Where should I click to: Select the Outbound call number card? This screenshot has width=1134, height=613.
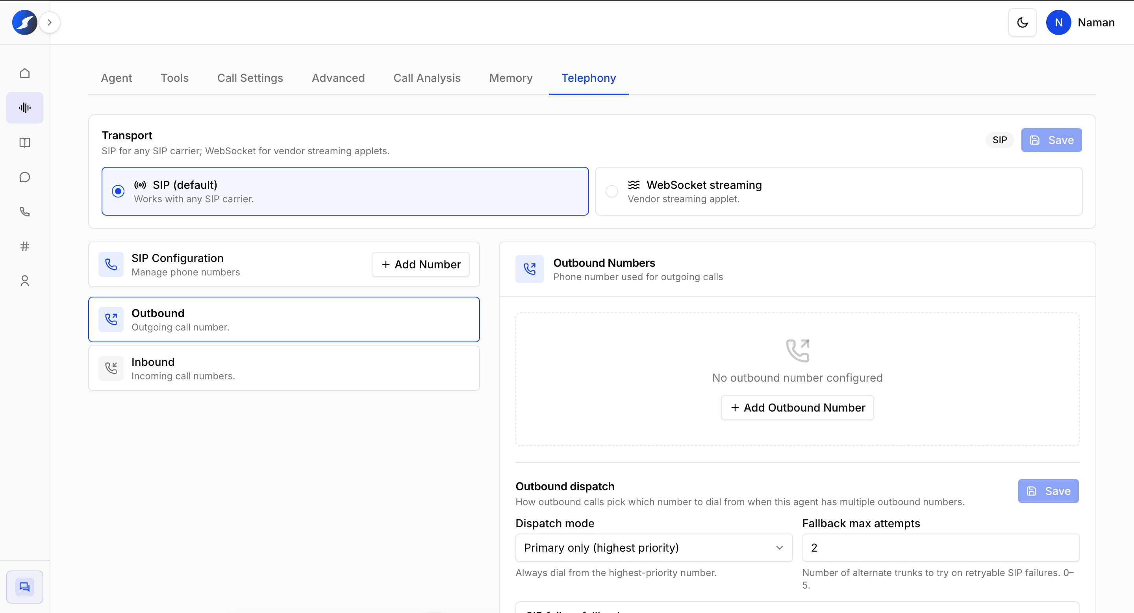pos(284,319)
